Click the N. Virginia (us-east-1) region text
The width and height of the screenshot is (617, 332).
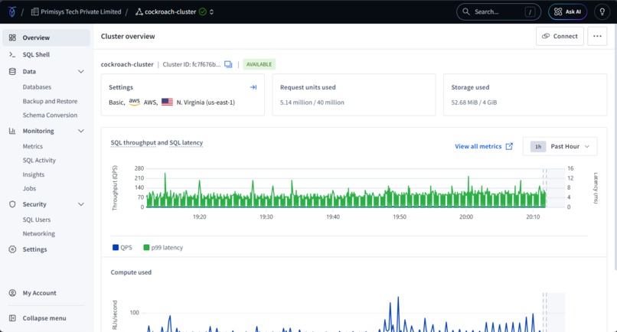[x=205, y=103]
